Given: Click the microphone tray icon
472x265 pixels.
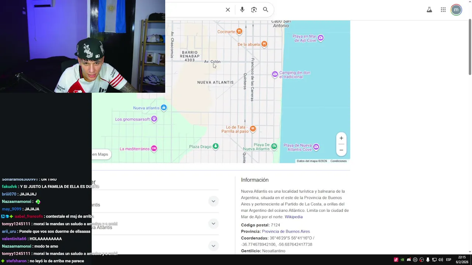Looking at the screenshot, I should pyautogui.click(x=428, y=260).
